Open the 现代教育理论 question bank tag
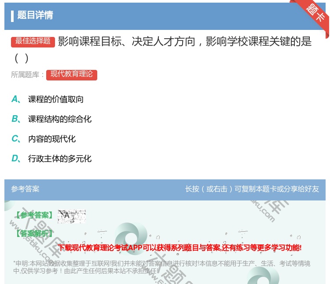Screen dimensions: 330x284 pos(72,75)
